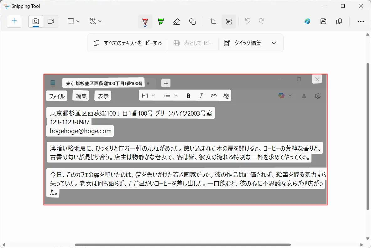
Task: Open the snipping shape mode dropdown
Action: click(73, 21)
